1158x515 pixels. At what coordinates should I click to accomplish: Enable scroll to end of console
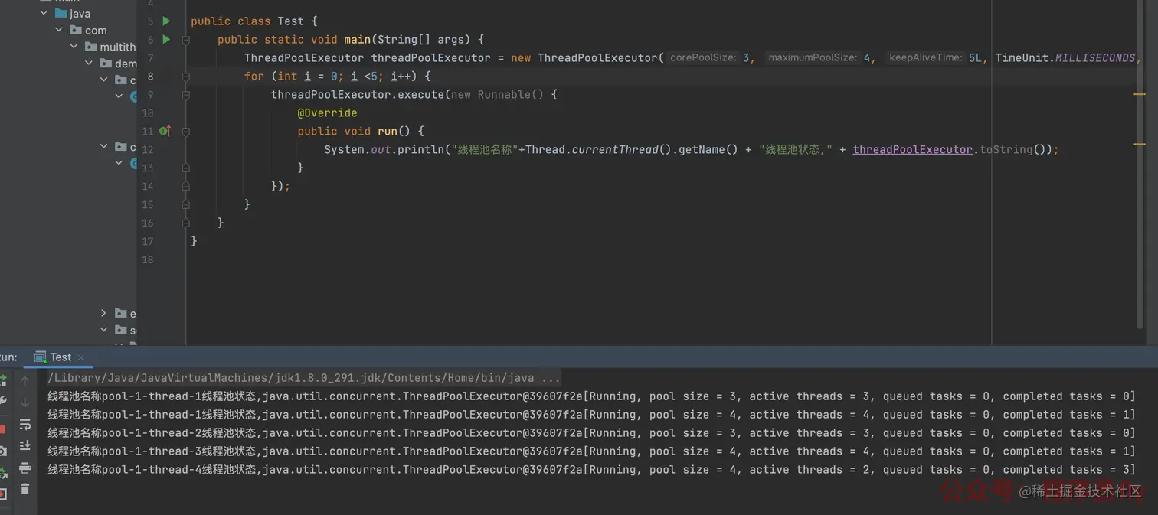(25, 446)
